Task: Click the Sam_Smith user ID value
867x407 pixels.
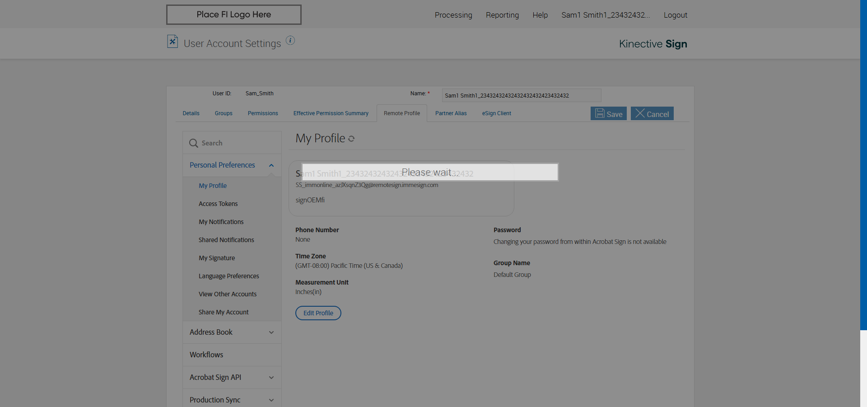Action: click(x=260, y=94)
